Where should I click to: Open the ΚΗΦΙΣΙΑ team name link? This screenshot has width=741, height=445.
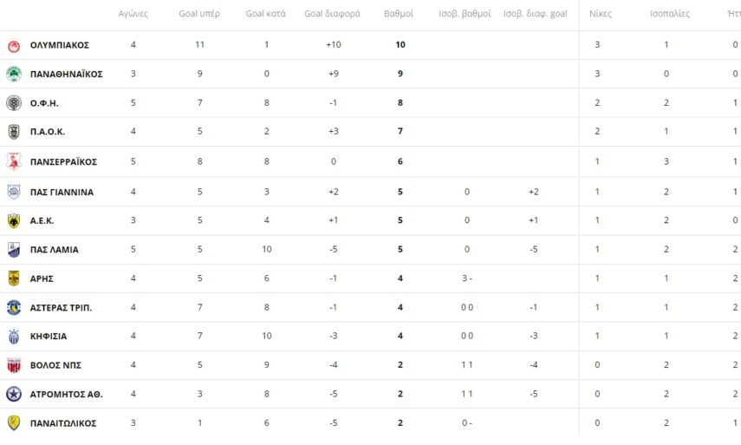coord(49,337)
